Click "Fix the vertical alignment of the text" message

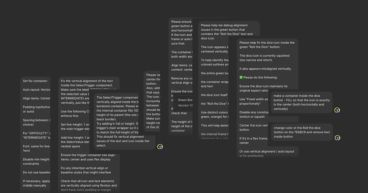click(x=87, y=81)
